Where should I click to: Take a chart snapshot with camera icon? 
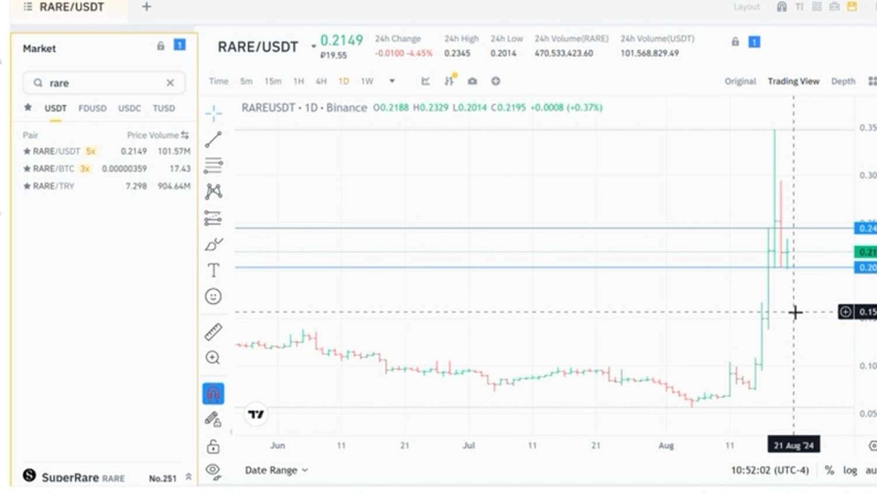[x=472, y=81]
